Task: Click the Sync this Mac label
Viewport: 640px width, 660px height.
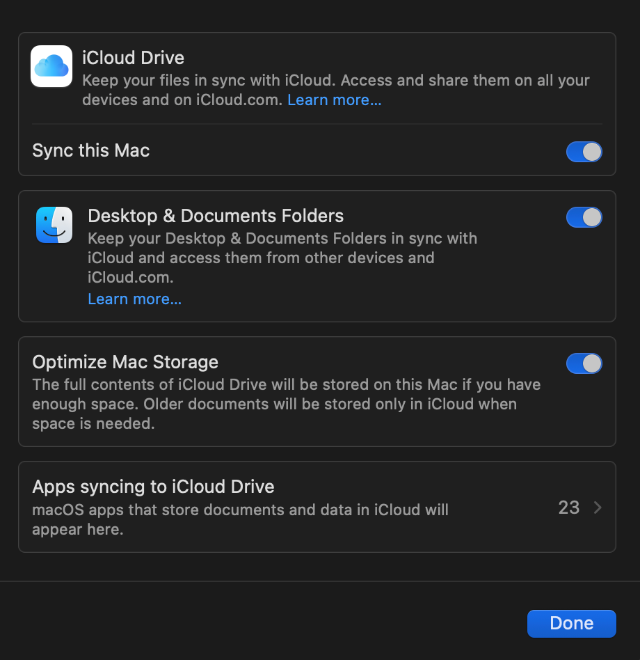Action: (90, 150)
